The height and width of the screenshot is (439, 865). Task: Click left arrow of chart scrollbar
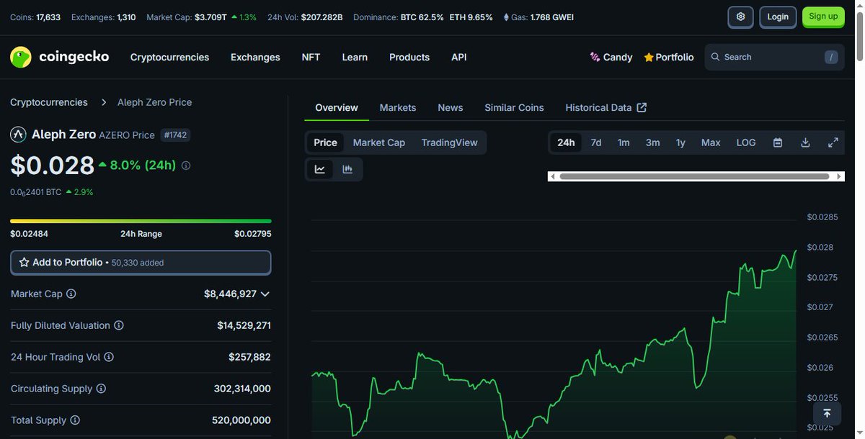[553, 176]
